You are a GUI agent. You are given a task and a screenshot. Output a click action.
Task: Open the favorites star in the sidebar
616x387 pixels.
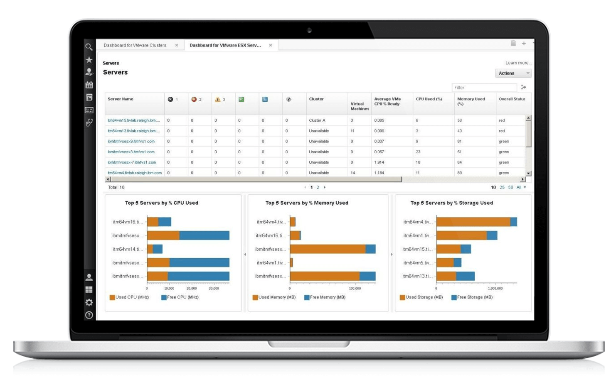click(89, 60)
